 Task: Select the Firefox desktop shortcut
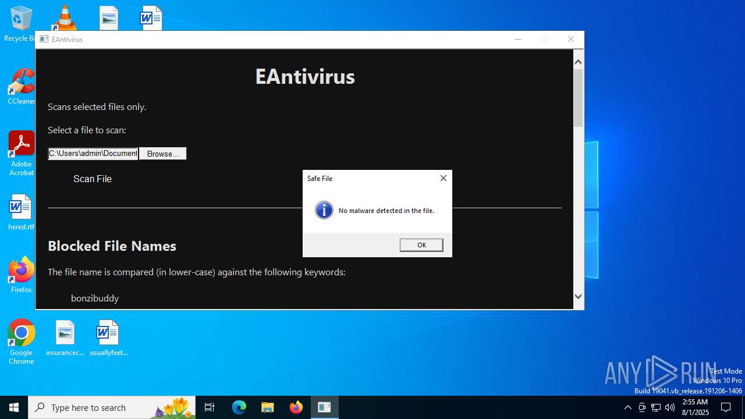[x=21, y=275]
